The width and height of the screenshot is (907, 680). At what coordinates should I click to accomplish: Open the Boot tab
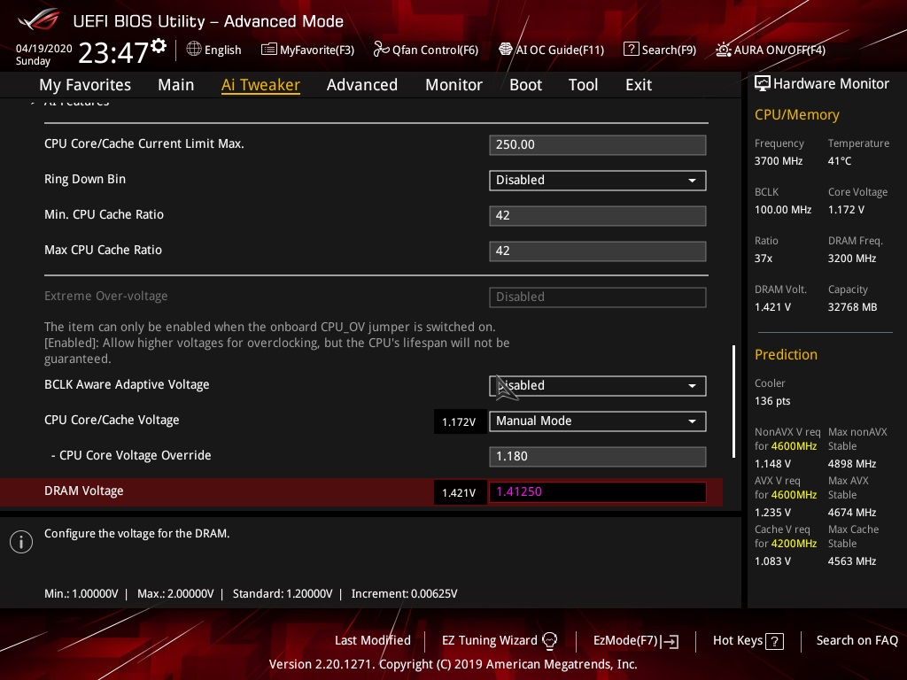525,85
